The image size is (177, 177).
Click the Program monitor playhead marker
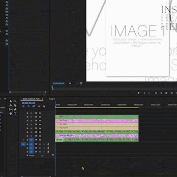[53, 88]
